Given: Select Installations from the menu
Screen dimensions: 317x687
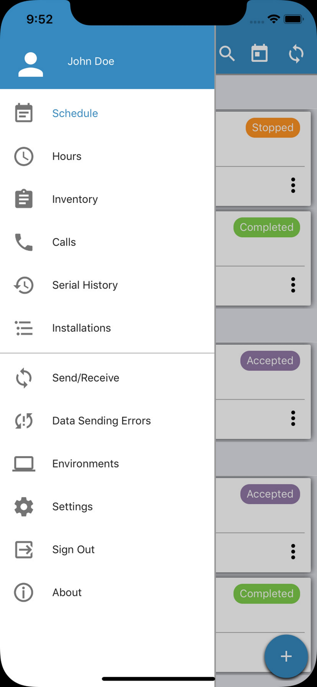Looking at the screenshot, I should click(81, 328).
